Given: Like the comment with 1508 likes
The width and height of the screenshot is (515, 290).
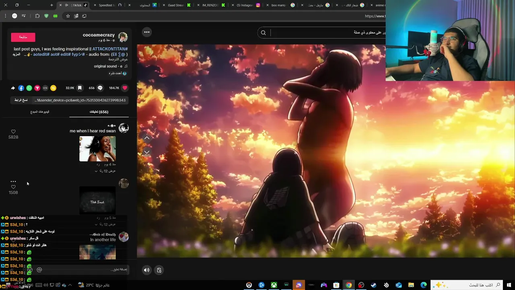Looking at the screenshot, I should (x=13, y=187).
